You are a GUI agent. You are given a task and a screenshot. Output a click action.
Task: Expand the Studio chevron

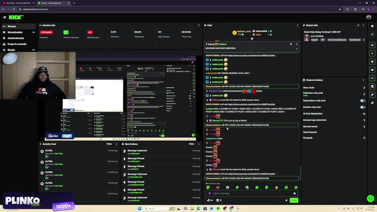point(33,50)
